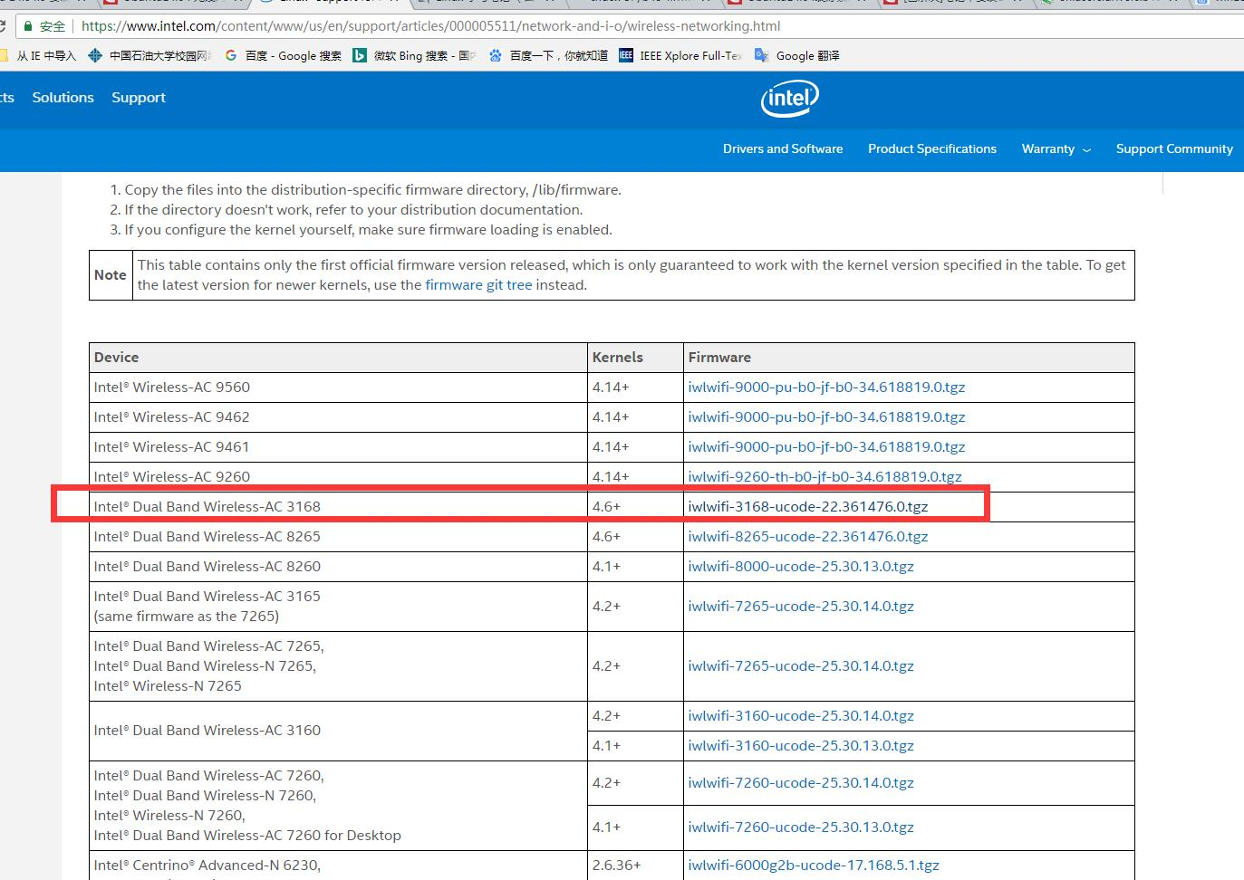Download firmware for Wireless-AC 9560 row
The image size is (1244, 880).
tap(826, 387)
